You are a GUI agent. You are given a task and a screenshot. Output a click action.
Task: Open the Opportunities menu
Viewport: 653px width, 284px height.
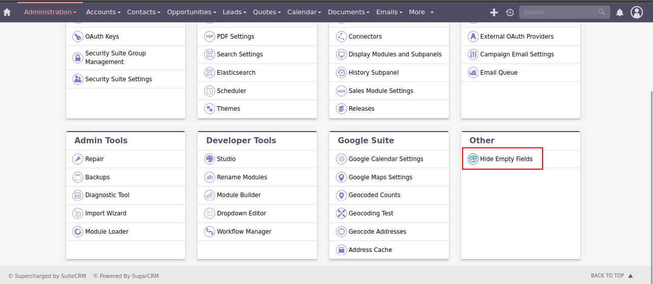[x=191, y=12]
